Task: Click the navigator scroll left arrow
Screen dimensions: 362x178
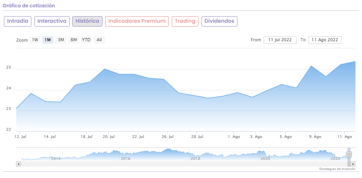Action: tap(18, 164)
